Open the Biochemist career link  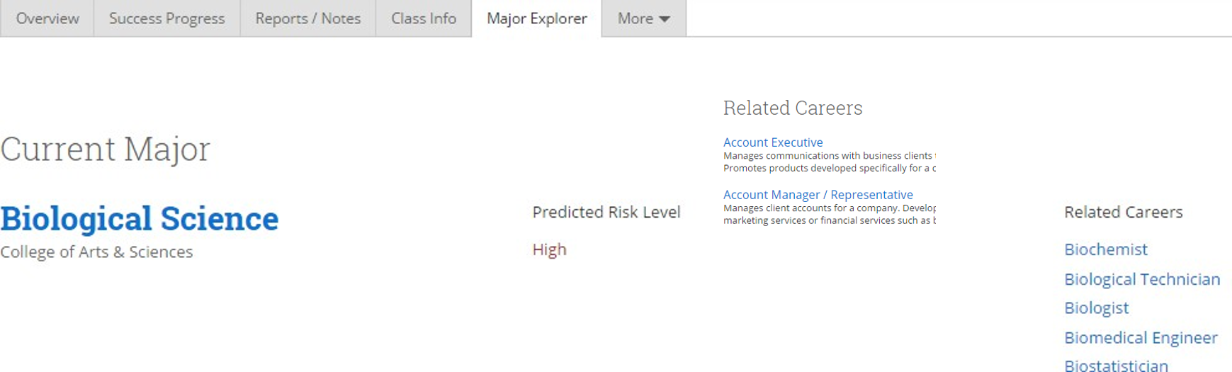(1105, 249)
